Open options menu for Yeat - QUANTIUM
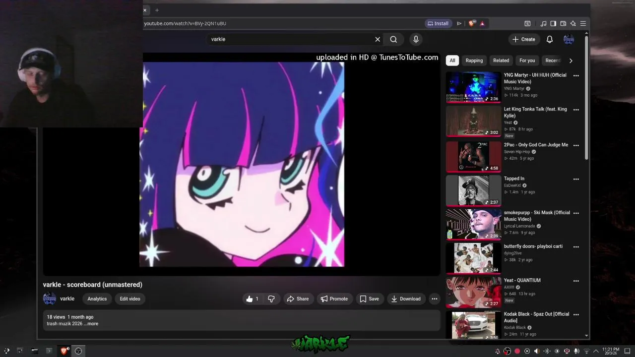Viewport: 635px width, 357px height. [576, 281]
